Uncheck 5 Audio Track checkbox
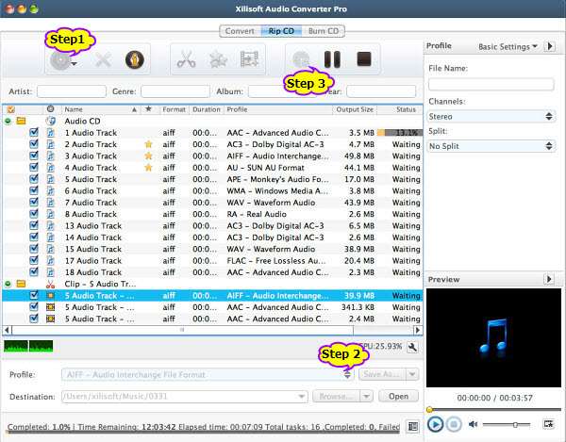The width and height of the screenshot is (566, 442). click(34, 179)
